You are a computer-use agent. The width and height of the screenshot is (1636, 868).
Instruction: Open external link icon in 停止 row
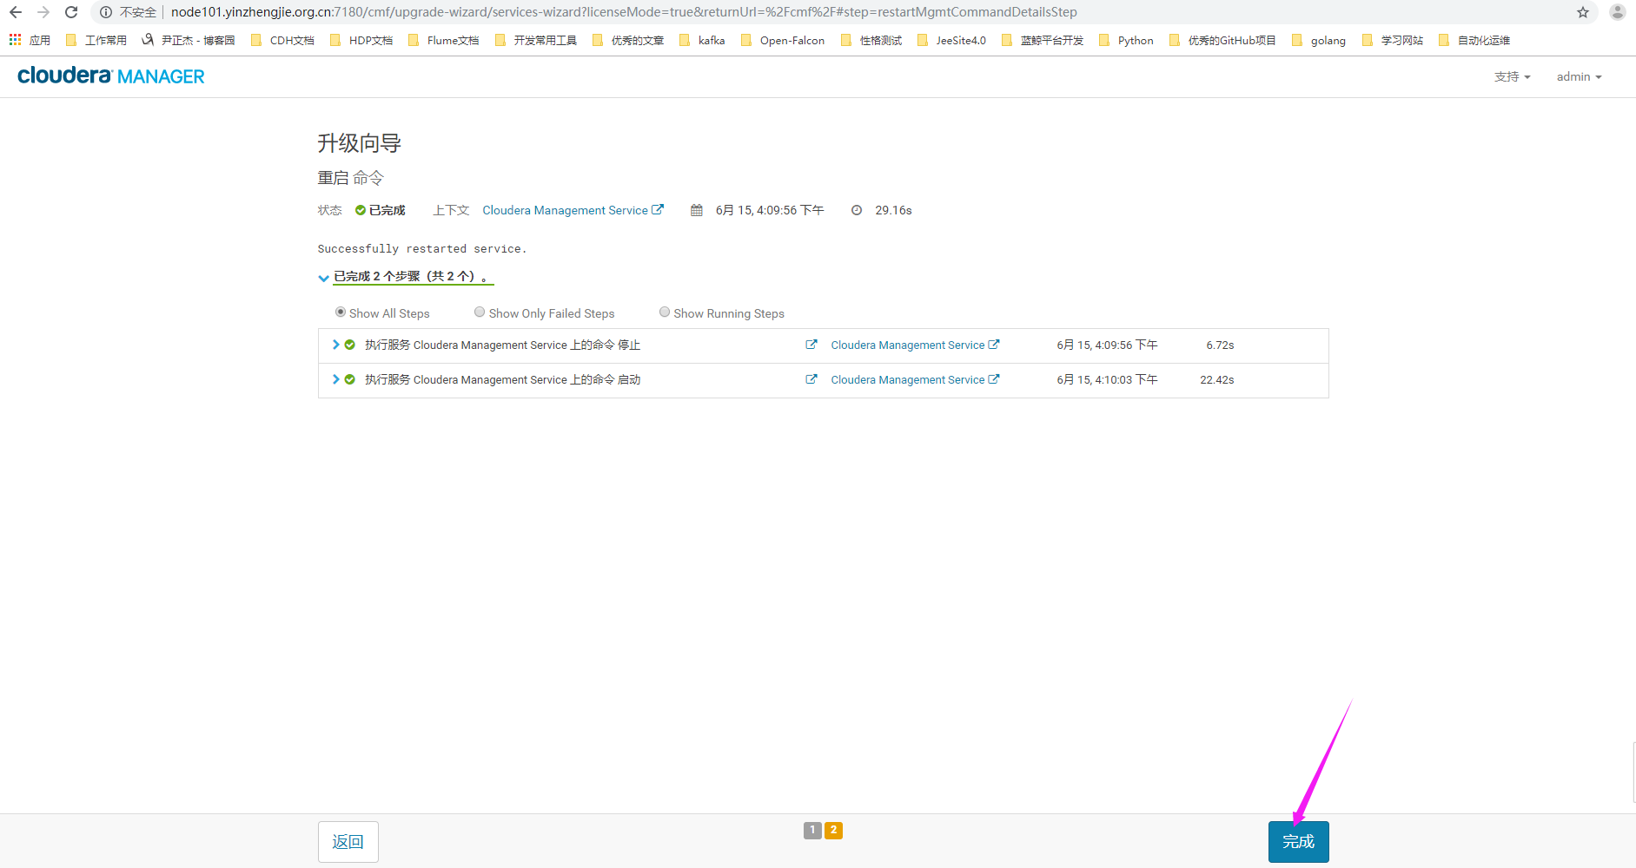click(811, 345)
